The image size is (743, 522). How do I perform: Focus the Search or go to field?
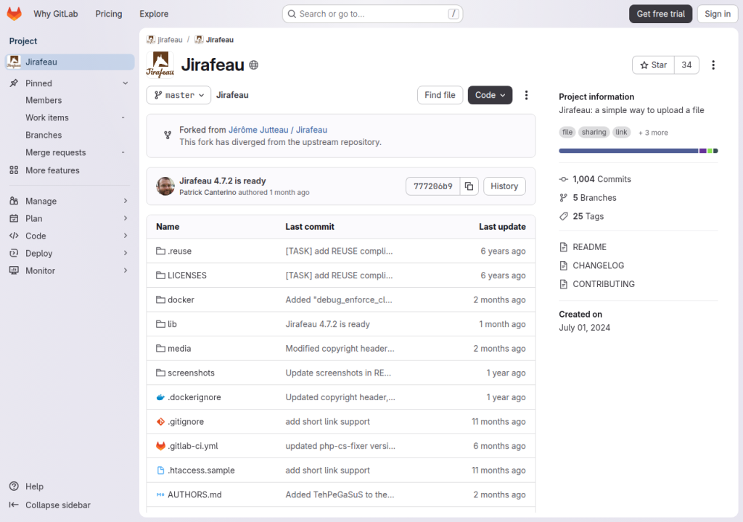pos(372,14)
